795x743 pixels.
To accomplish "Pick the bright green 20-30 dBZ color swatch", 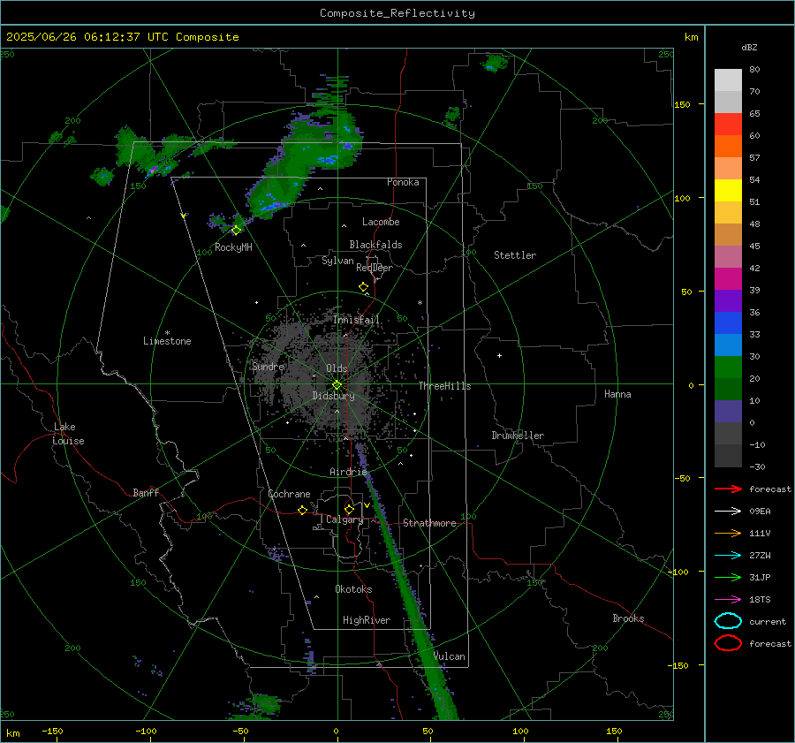I will click(728, 367).
